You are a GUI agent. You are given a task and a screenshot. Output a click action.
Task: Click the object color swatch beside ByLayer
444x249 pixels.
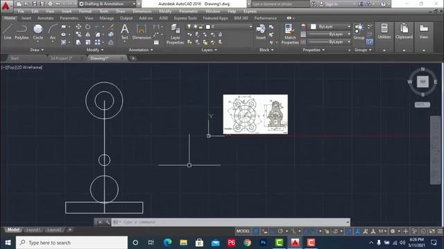tap(313, 26)
